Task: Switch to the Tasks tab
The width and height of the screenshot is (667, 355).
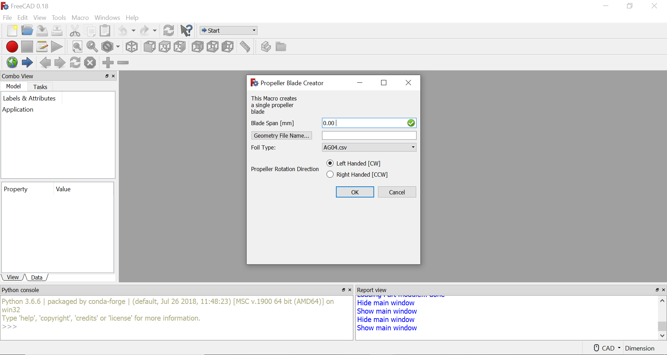Action: click(x=40, y=87)
